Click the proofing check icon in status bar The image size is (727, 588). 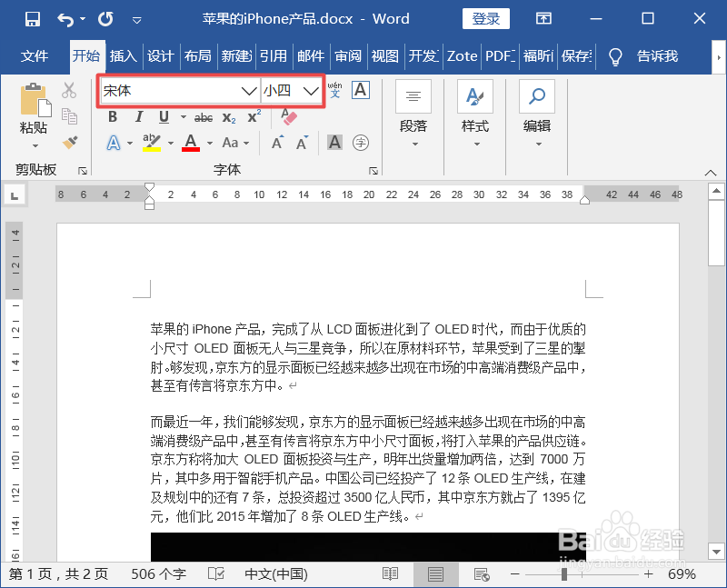(x=216, y=574)
